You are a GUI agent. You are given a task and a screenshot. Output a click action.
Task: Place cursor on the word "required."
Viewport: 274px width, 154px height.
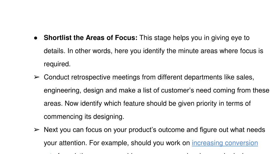57,64
